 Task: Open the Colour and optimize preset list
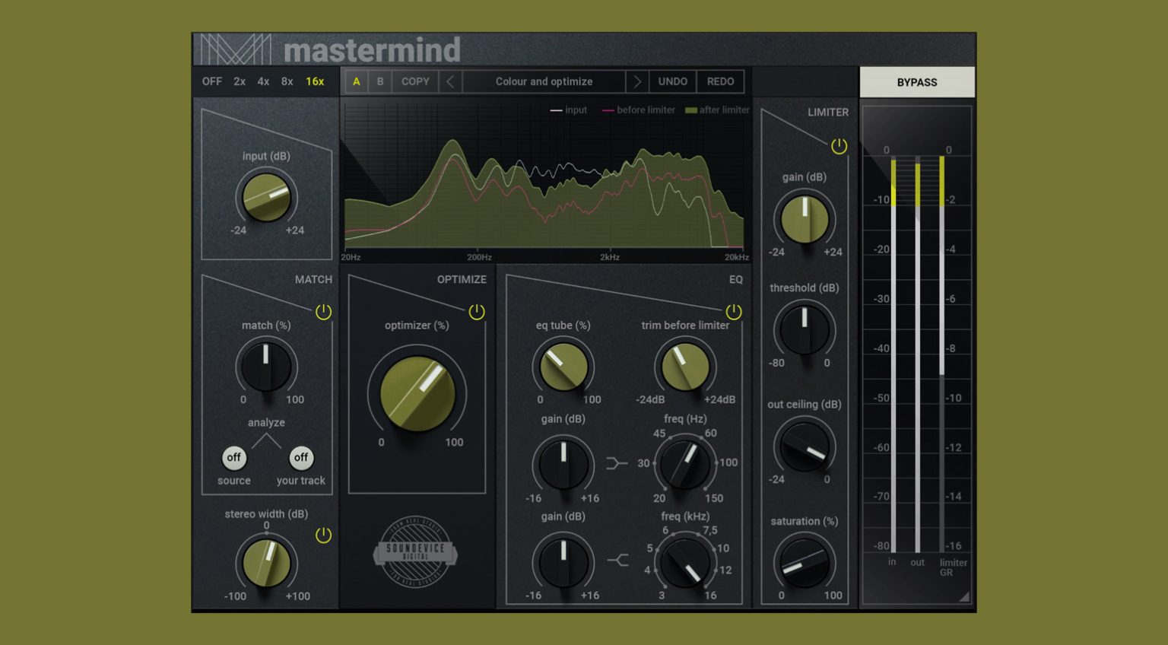point(544,81)
